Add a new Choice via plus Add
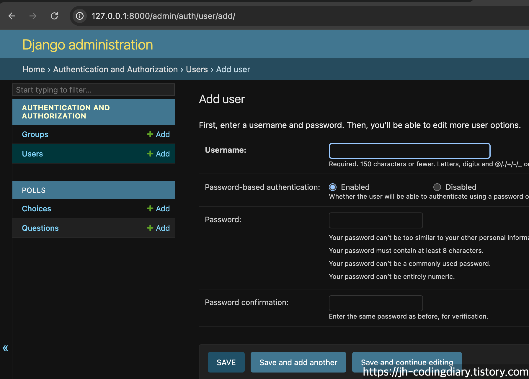This screenshot has height=379, width=529. coord(159,209)
